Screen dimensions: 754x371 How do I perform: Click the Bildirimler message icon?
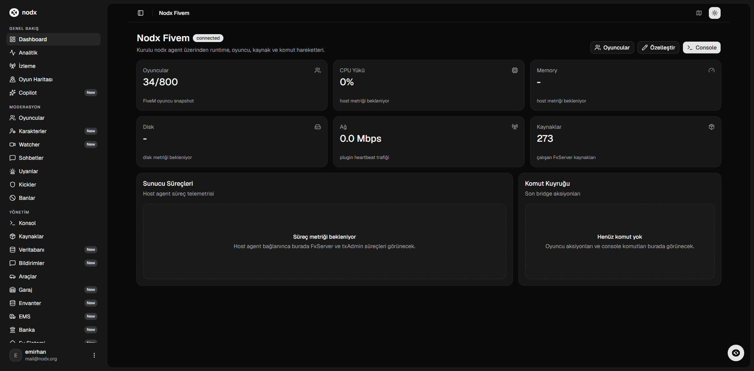pyautogui.click(x=13, y=263)
